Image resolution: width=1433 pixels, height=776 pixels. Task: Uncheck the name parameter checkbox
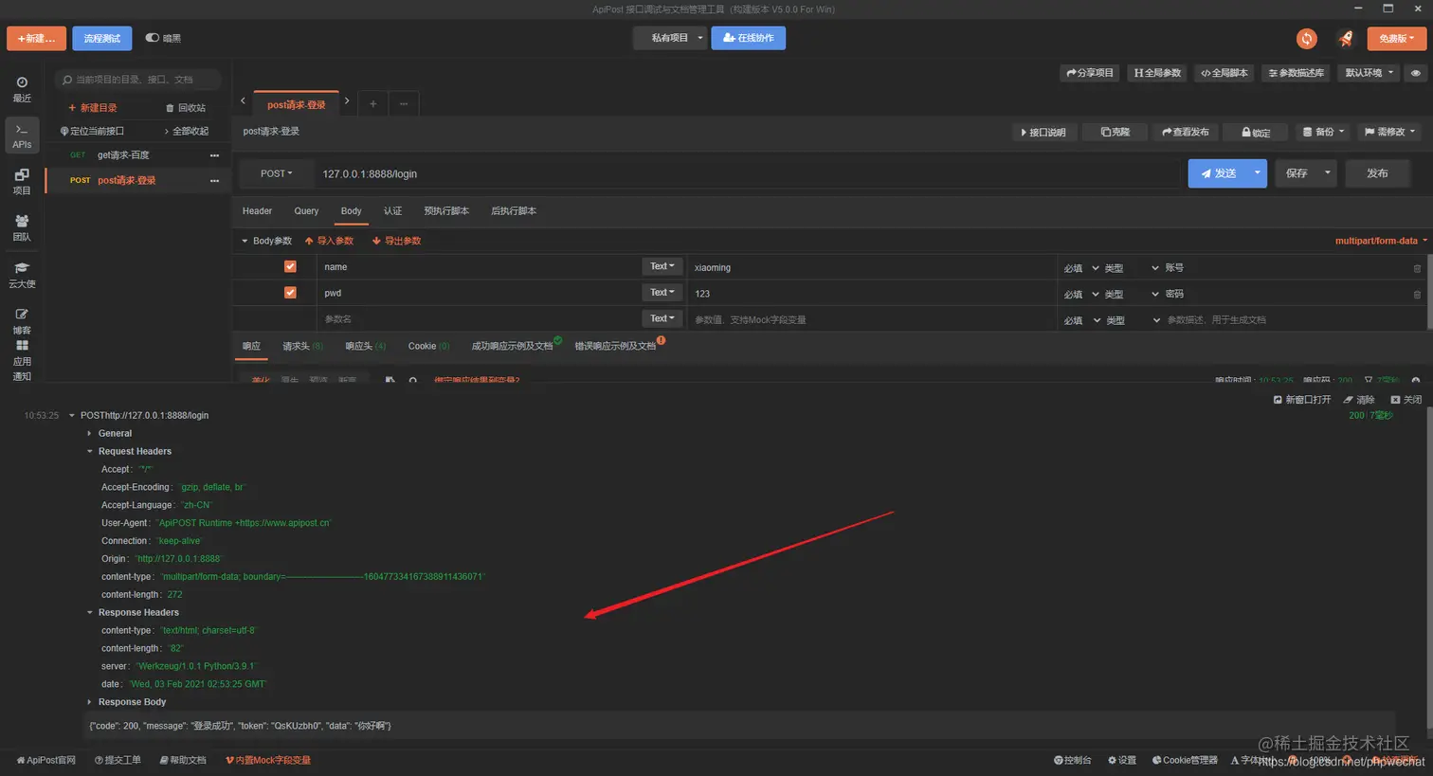[290, 267]
